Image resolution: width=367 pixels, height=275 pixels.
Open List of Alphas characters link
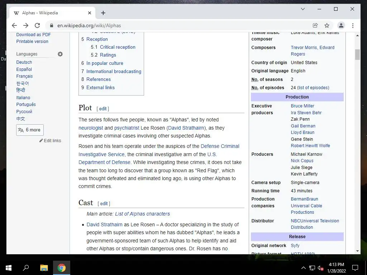[142, 214]
